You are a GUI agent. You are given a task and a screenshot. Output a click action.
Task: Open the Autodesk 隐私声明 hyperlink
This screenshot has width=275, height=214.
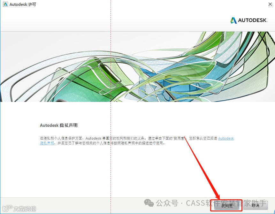click(x=226, y=138)
